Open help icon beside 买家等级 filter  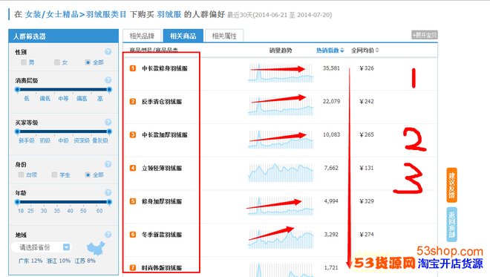click(x=108, y=122)
